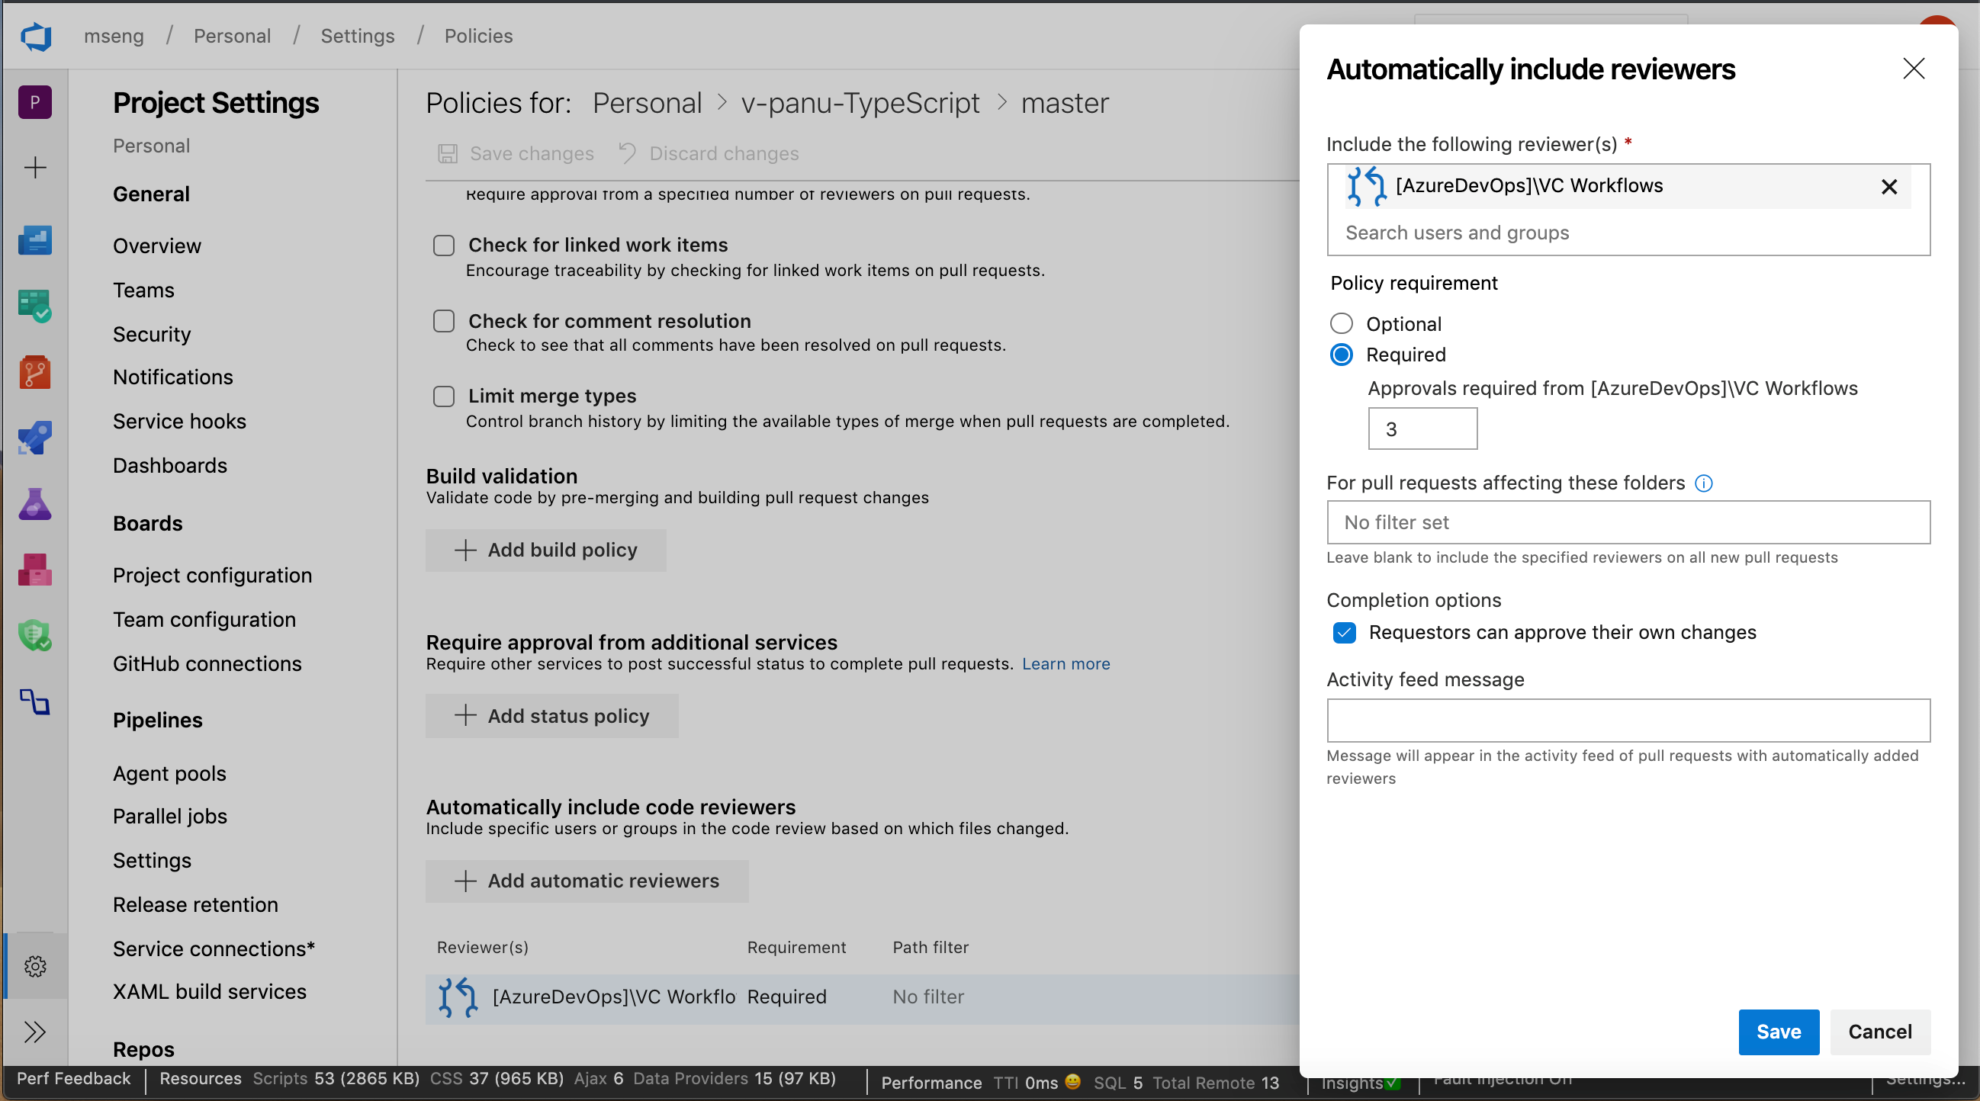Click the VC Workflows reviewer icon
1980x1101 pixels.
1363,186
